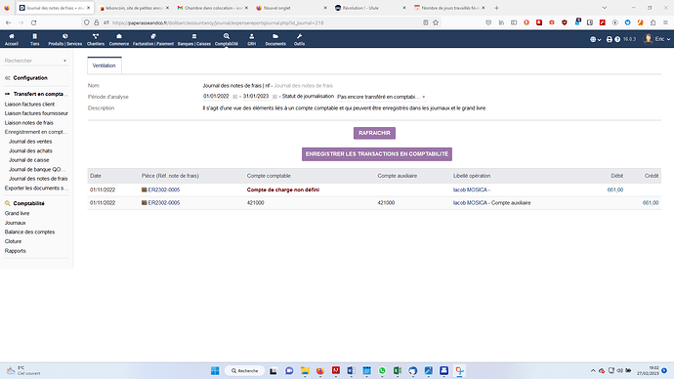Image resolution: width=674 pixels, height=379 pixels.
Task: Open the Rechercher dropdown in sidebar
Action: 35,61
